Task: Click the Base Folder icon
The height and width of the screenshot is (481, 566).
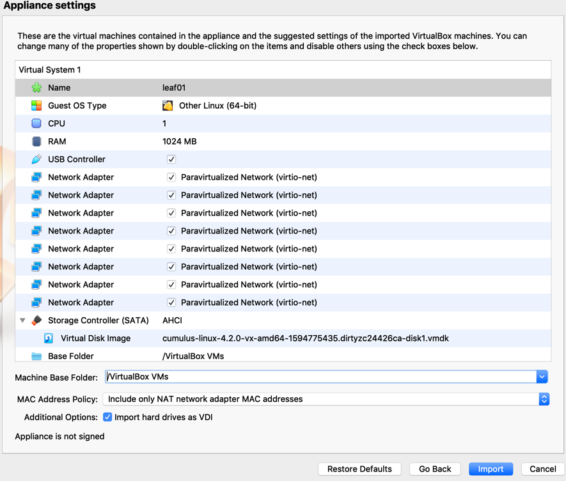Action: click(36, 356)
